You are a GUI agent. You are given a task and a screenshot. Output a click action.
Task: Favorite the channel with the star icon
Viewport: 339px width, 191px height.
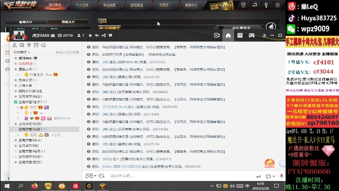(x=90, y=35)
